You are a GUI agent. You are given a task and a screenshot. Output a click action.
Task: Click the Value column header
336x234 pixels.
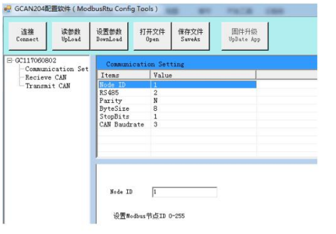click(203, 75)
